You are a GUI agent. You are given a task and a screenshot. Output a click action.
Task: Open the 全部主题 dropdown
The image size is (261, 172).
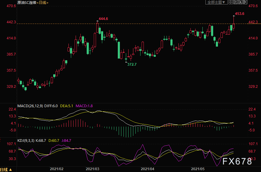215,2
